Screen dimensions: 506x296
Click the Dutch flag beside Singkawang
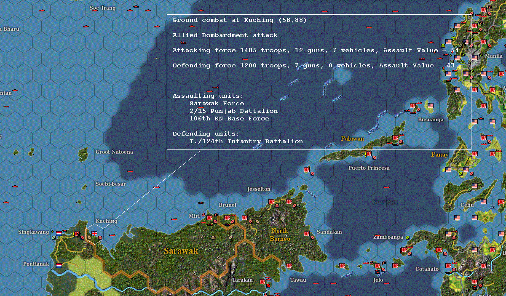click(x=59, y=233)
